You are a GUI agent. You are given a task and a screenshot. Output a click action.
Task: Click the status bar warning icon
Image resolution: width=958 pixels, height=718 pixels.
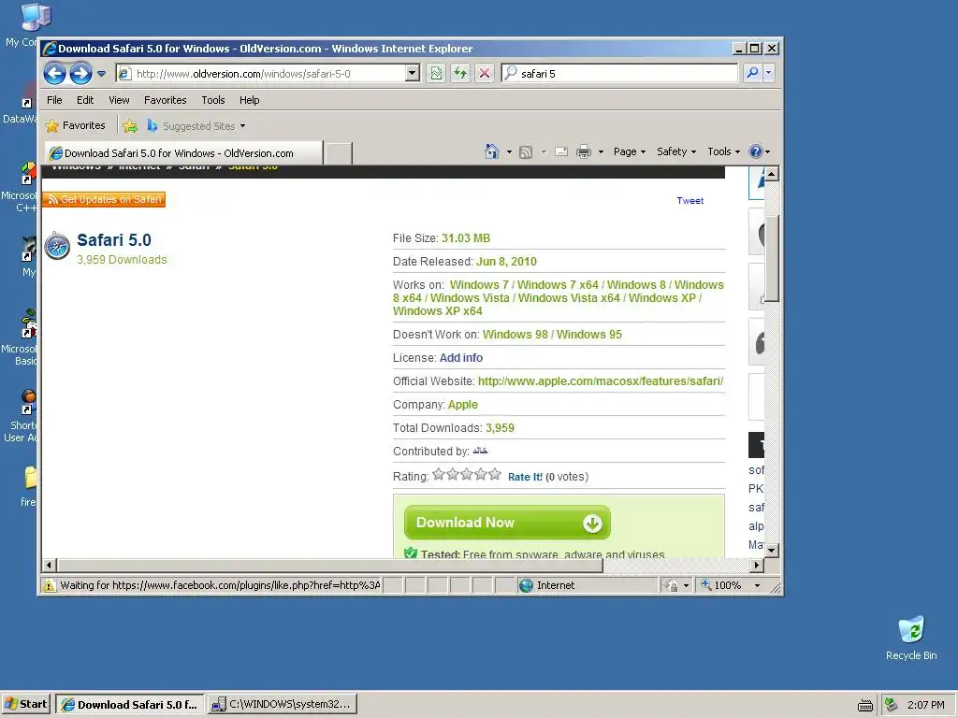pyautogui.click(x=49, y=585)
